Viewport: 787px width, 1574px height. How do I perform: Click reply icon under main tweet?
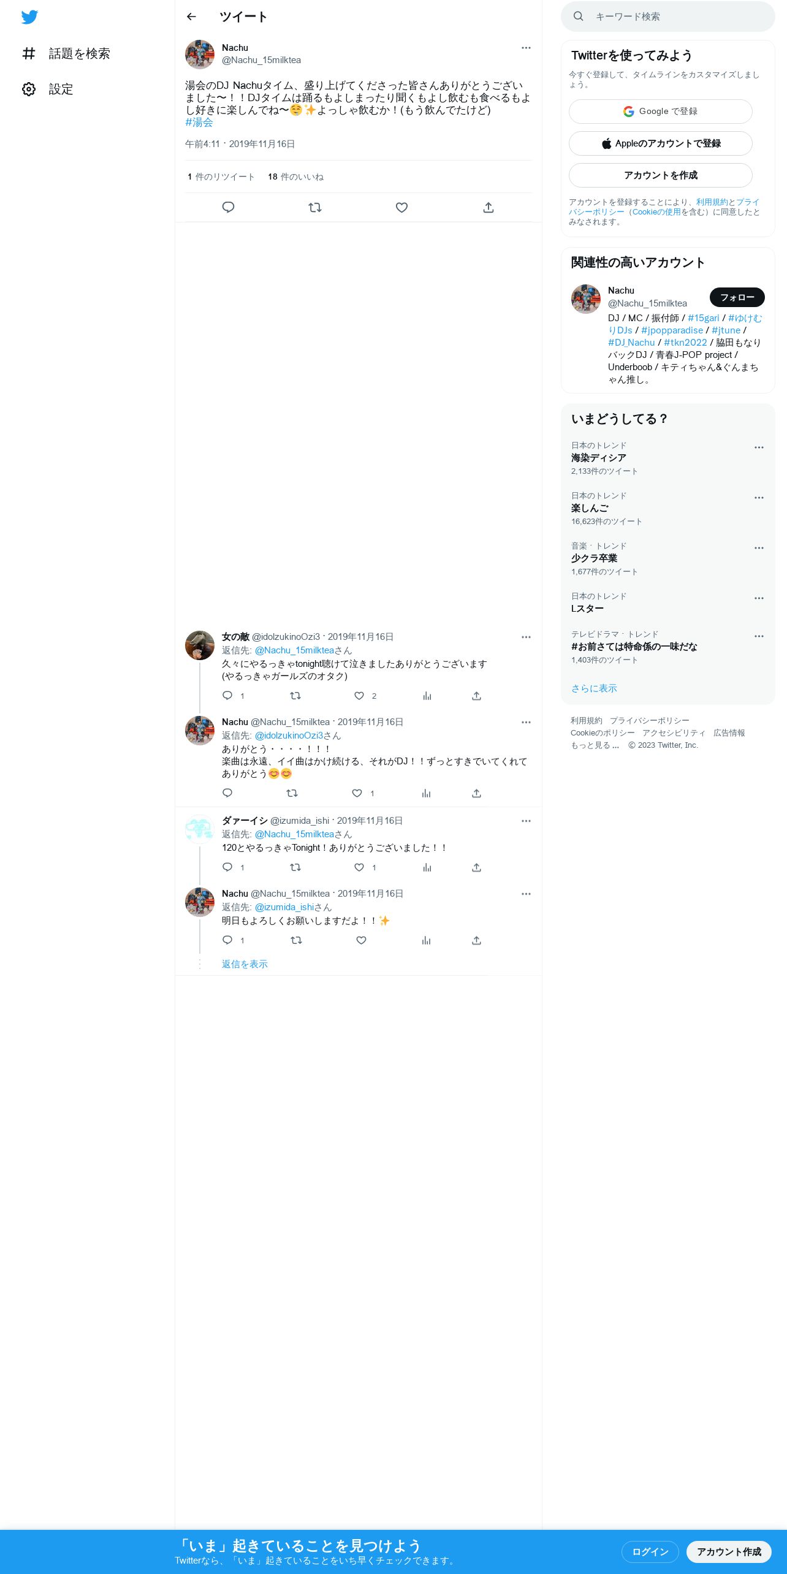[x=228, y=207]
